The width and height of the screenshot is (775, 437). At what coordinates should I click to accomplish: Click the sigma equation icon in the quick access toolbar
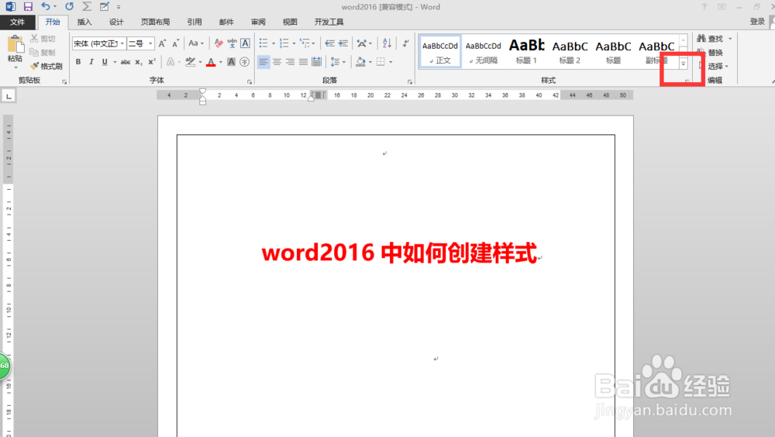click(87, 6)
